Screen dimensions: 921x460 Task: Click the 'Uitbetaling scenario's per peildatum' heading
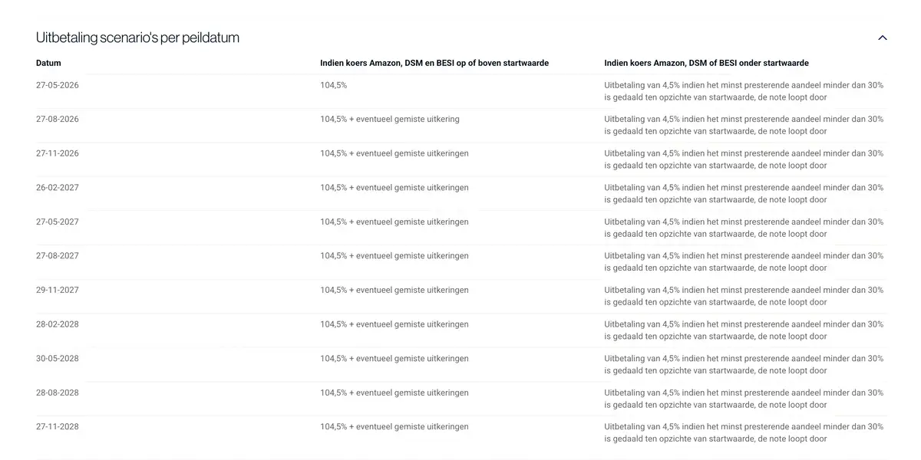pyautogui.click(x=137, y=38)
